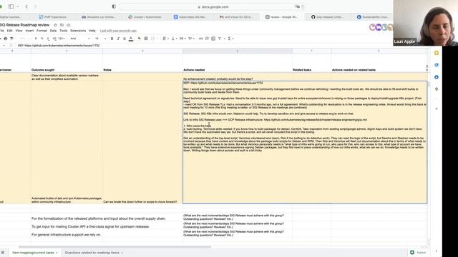Screen dimensions: 458x257
Task: Click the Insert link icon
Action: click(200, 39)
